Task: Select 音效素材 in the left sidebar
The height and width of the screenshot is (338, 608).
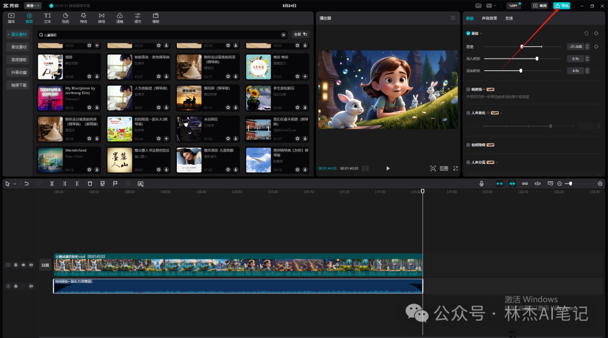Action: pos(19,47)
